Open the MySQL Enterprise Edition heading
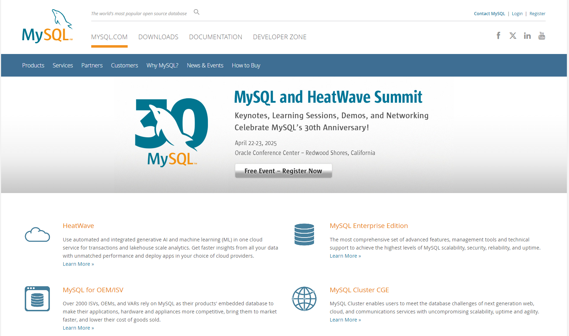The width and height of the screenshot is (569, 336). (369, 226)
